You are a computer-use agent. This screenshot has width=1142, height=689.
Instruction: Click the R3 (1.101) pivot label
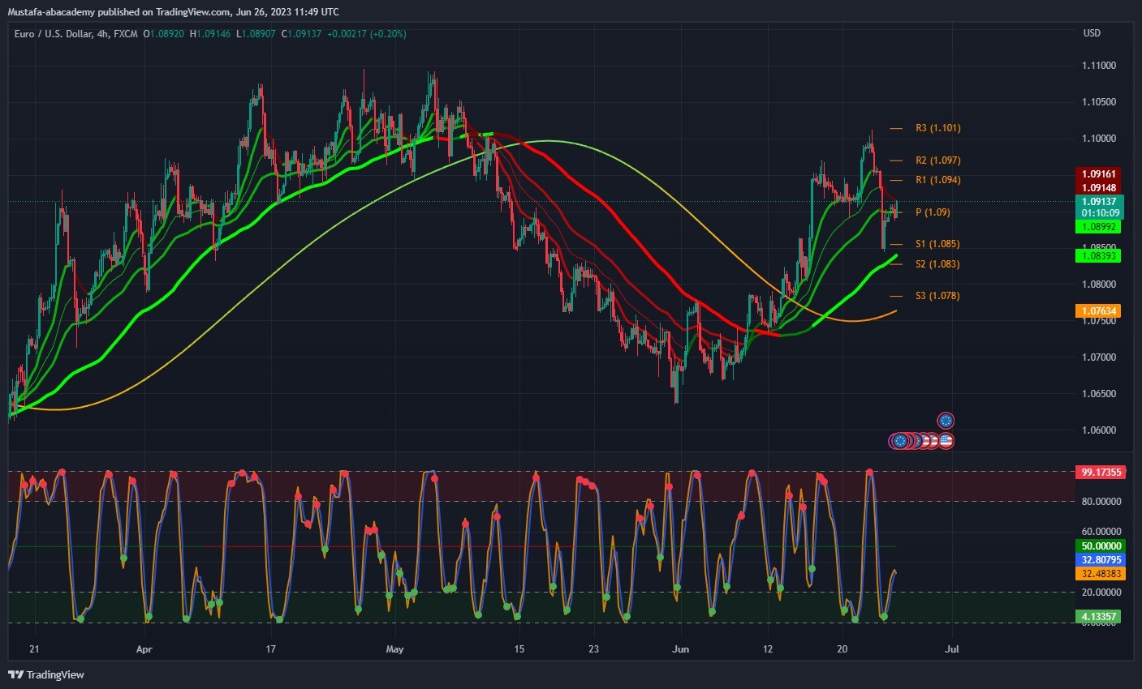937,128
